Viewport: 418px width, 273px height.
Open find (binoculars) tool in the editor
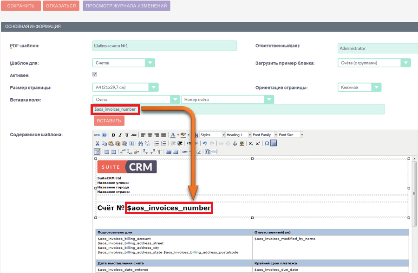click(140, 143)
